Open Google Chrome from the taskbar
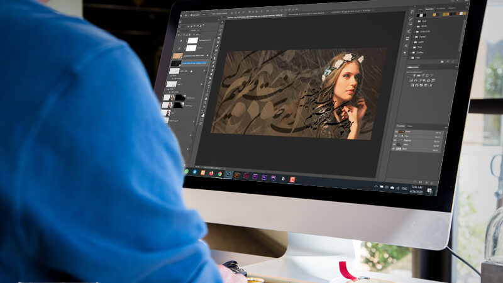The image size is (503, 283). click(219, 174)
